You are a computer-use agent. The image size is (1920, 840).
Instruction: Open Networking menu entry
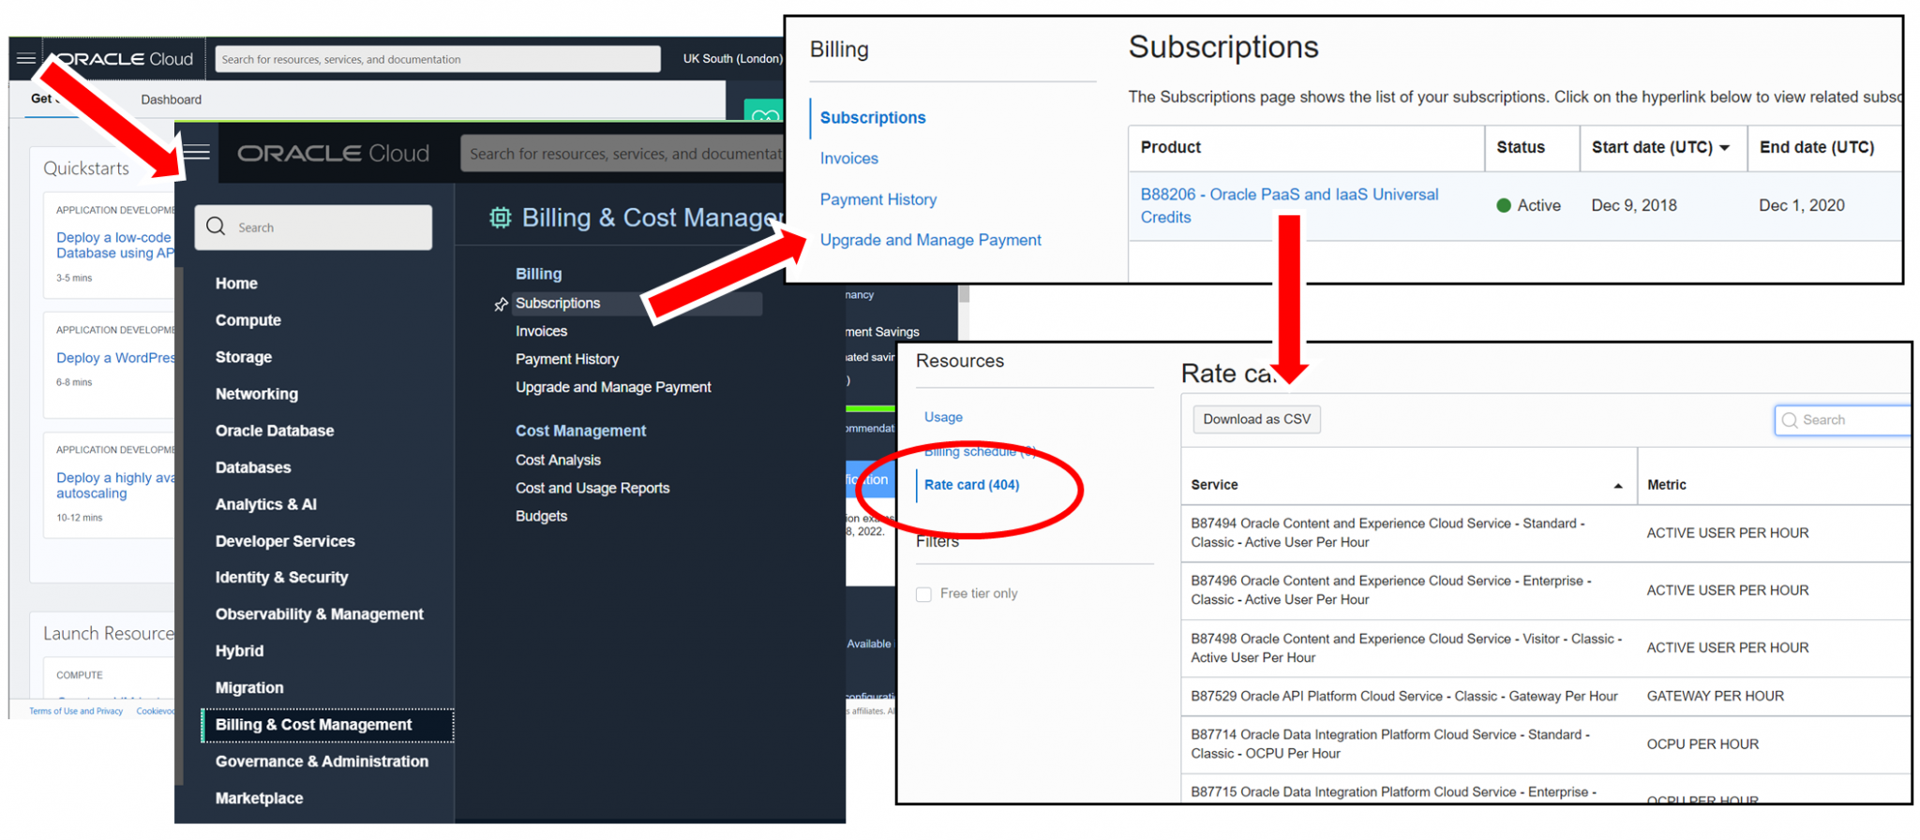click(x=257, y=393)
